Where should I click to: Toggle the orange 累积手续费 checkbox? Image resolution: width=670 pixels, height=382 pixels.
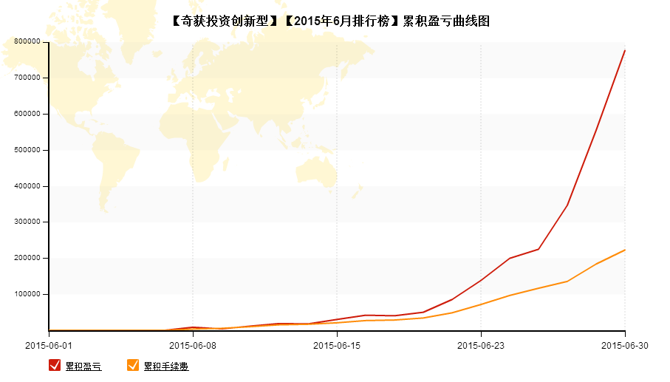tap(133, 365)
